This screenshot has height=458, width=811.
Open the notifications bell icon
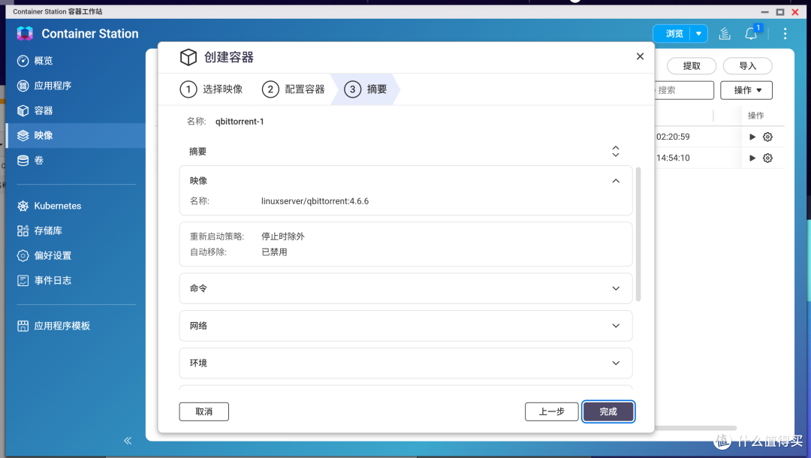click(x=751, y=34)
